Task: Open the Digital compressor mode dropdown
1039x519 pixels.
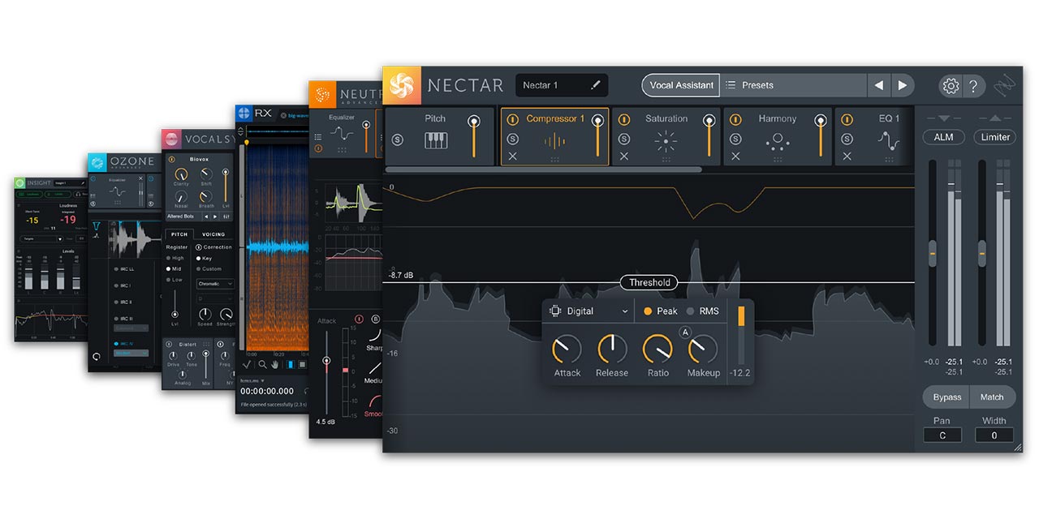Action: (589, 311)
